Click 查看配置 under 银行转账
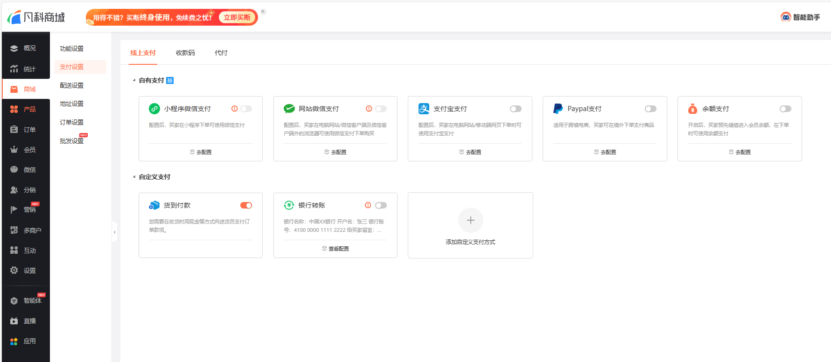The width and height of the screenshot is (831, 362). 335,249
